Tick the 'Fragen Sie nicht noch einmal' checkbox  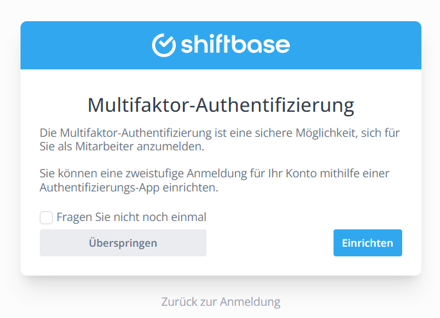click(x=46, y=218)
